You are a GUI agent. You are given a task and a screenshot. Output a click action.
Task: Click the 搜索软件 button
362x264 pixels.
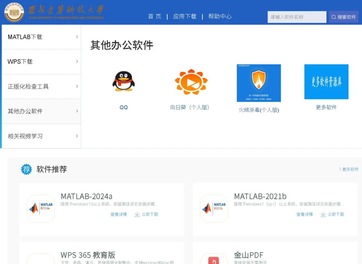[344, 17]
